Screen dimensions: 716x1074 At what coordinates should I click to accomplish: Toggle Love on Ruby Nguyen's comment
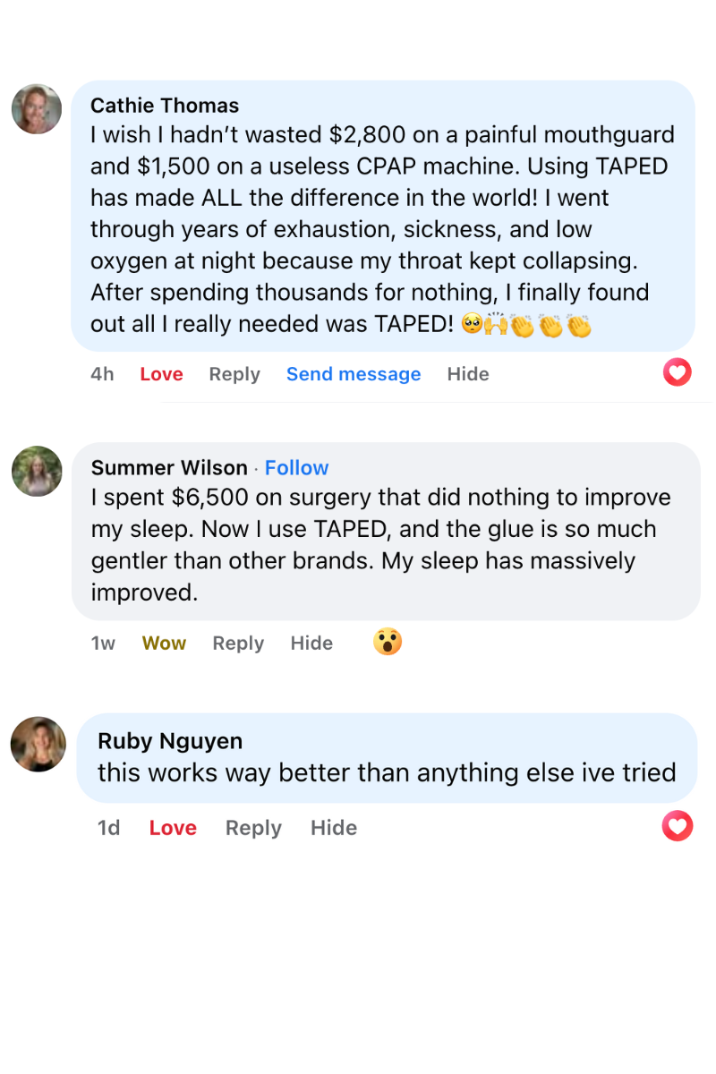coord(173,829)
